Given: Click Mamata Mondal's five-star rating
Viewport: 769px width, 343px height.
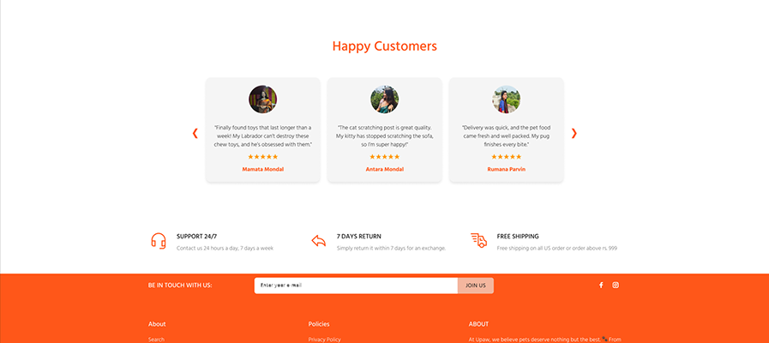Looking at the screenshot, I should click(x=262, y=157).
